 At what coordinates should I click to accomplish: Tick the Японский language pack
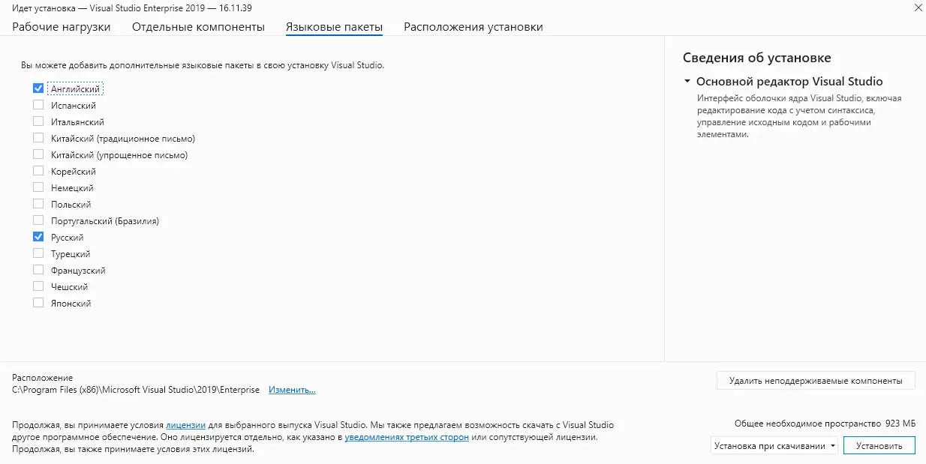[38, 303]
